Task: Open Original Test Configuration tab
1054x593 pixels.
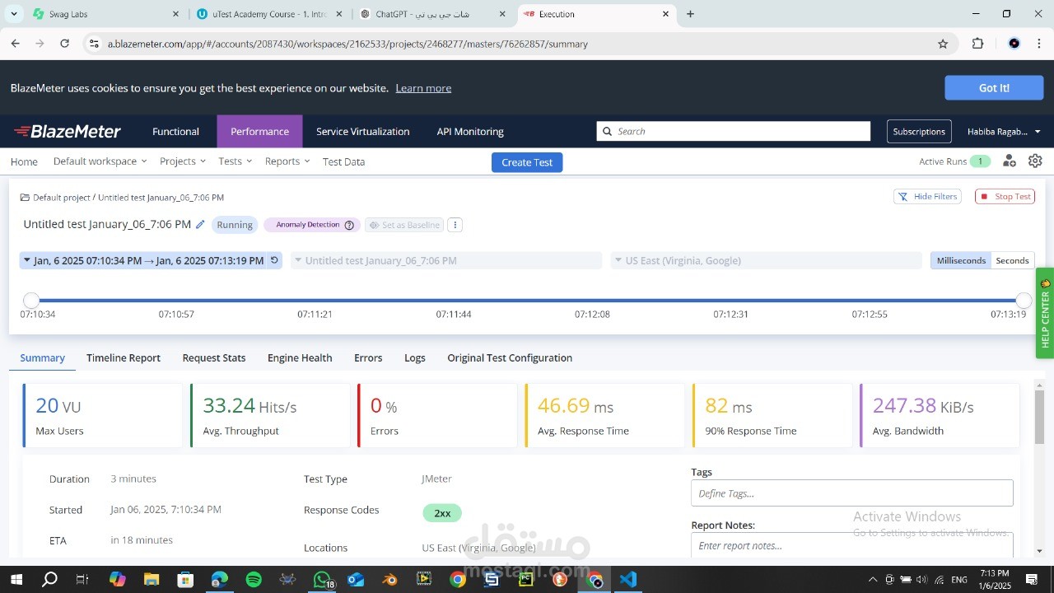Action: 510,357
